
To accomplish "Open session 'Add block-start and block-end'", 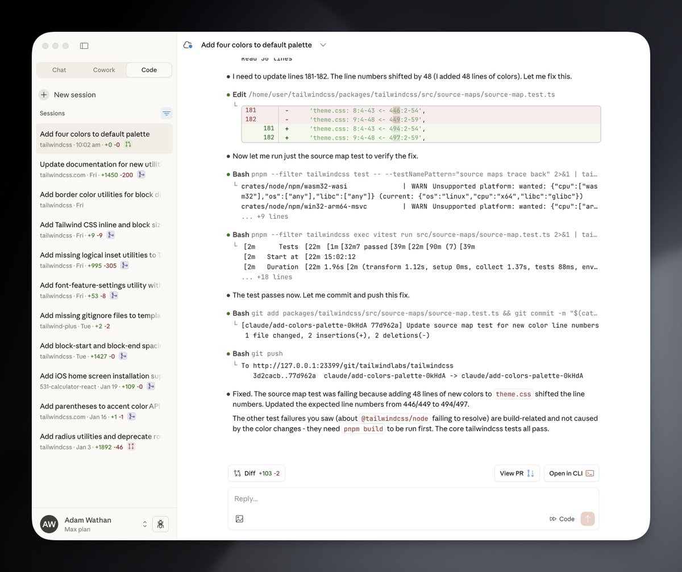I will [x=104, y=350].
